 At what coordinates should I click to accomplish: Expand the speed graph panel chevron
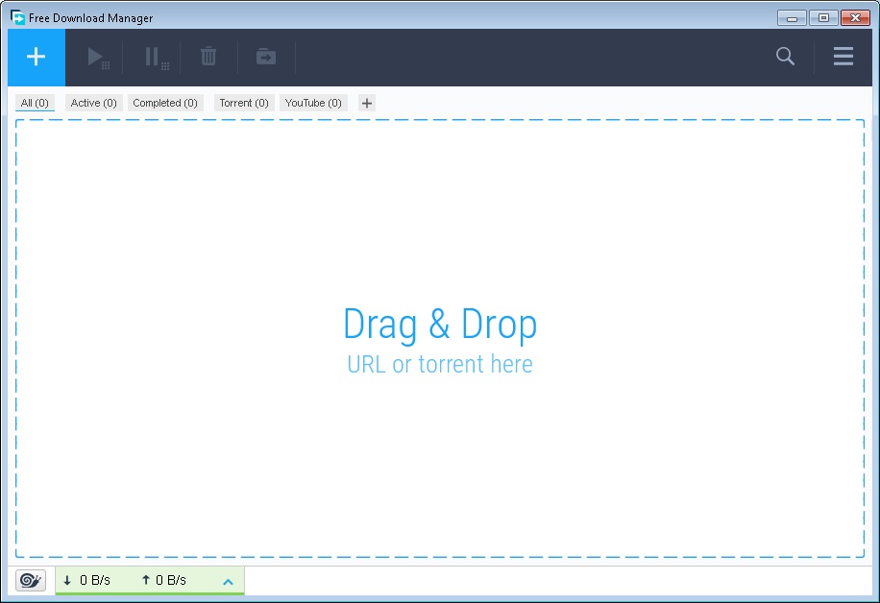coord(228,580)
